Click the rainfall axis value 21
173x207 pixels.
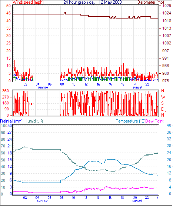(x=10, y=146)
